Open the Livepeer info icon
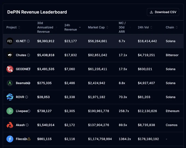186x148 pixels. (29, 111)
